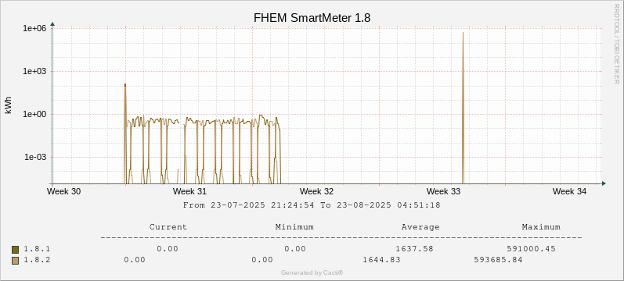
Task: Select the 'Week 33' x-axis label
Action: [x=443, y=191]
